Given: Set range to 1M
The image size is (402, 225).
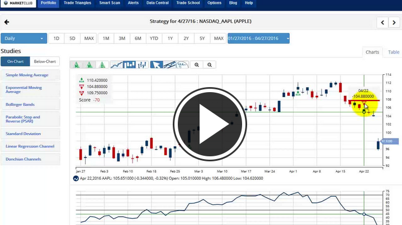Looking at the screenshot, I should tap(106, 39).
